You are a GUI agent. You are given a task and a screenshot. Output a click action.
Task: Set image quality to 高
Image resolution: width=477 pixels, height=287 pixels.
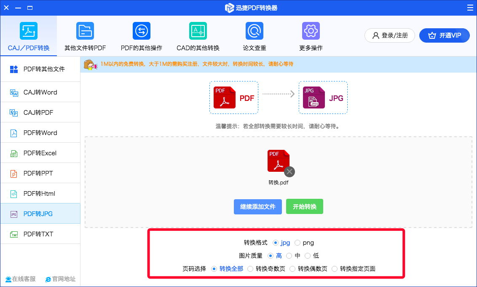271,256
